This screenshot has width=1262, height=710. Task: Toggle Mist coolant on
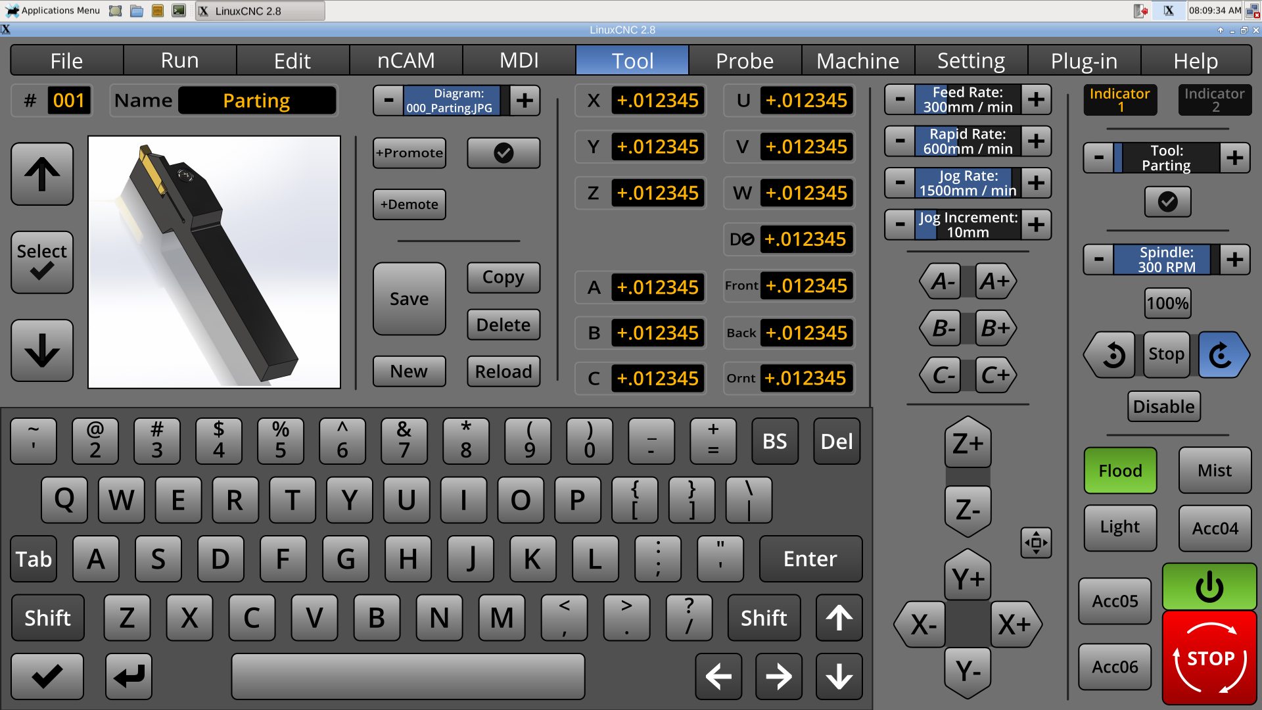(1215, 471)
